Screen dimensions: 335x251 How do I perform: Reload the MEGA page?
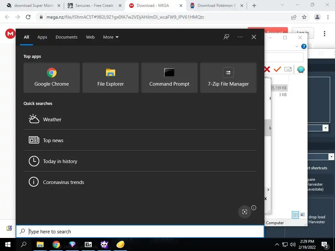(x=28, y=17)
